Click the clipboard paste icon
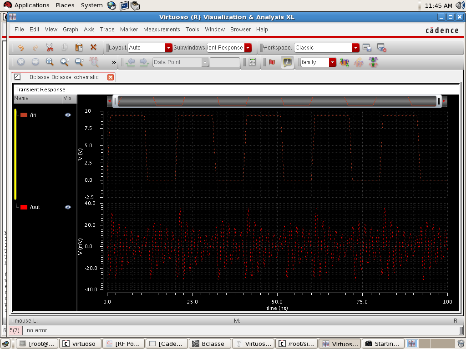The height and width of the screenshot is (349, 466). [79, 47]
